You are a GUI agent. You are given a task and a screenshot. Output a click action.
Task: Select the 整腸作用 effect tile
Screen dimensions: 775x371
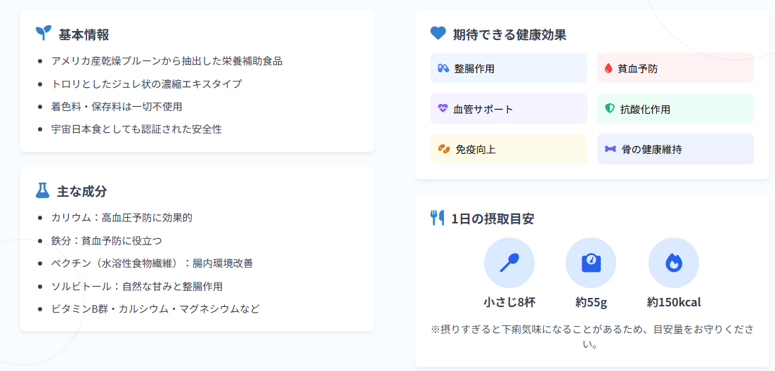coord(508,68)
